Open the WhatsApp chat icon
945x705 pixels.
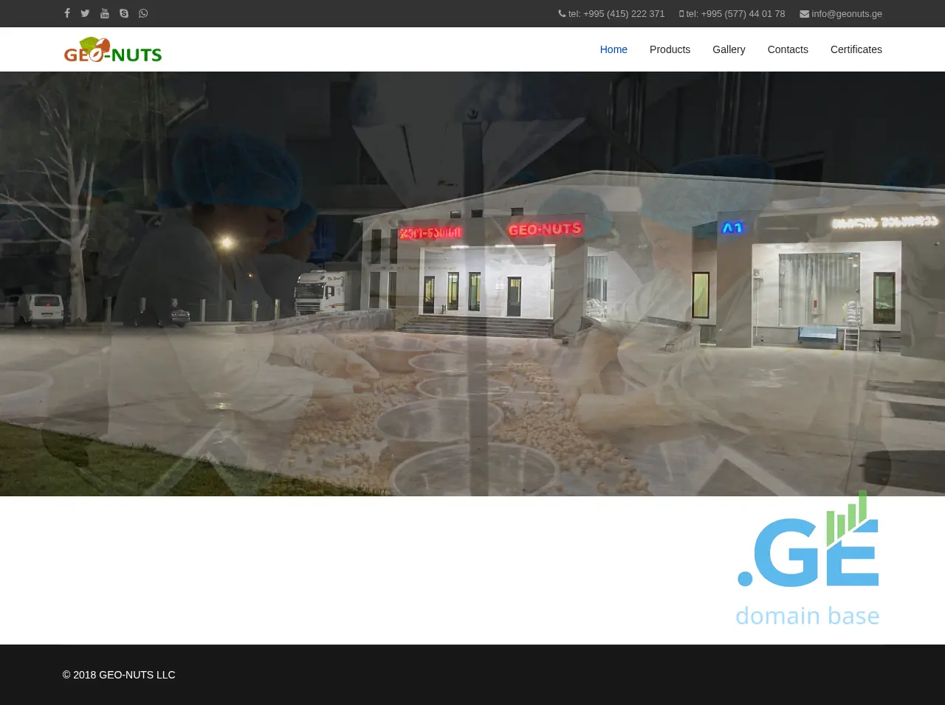pyautogui.click(x=143, y=13)
